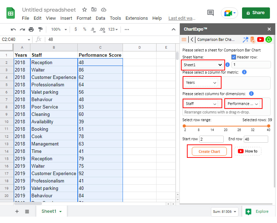Open the Data menu
277x223 pixels.
(x=100, y=18)
